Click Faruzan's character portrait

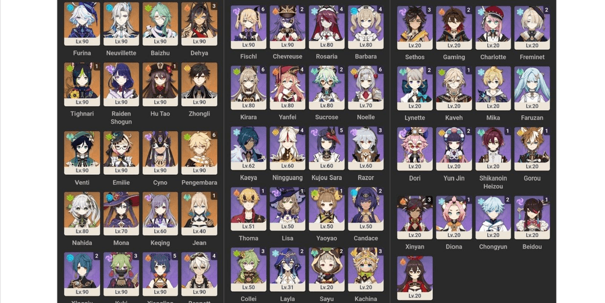(532, 88)
